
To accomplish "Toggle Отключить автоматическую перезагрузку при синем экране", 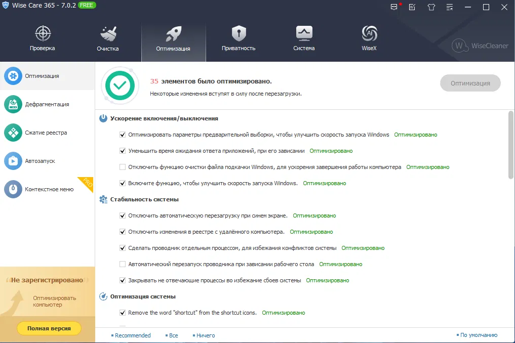I will pos(123,216).
